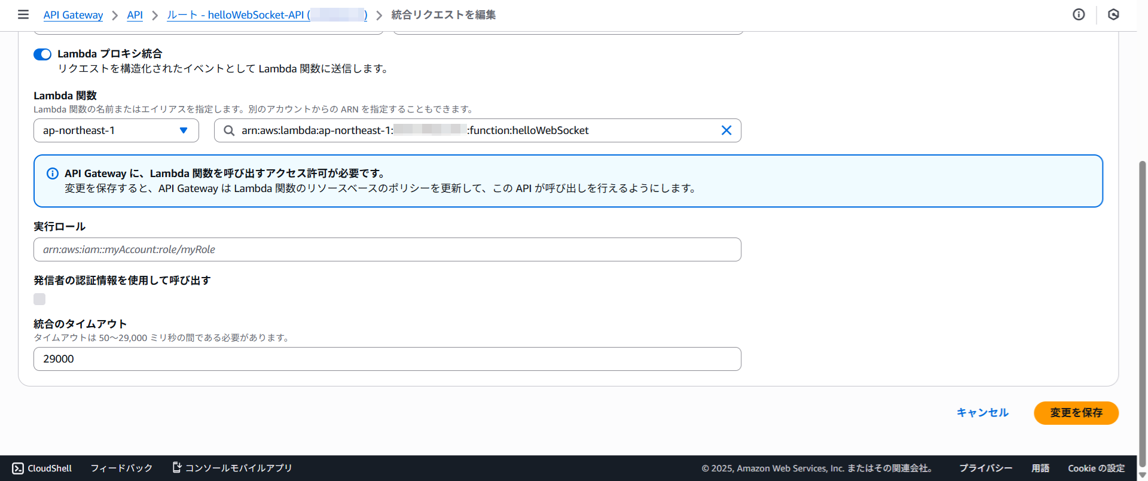Click the search icon in Lambda ARN field
The height and width of the screenshot is (481, 1148).
tap(229, 130)
